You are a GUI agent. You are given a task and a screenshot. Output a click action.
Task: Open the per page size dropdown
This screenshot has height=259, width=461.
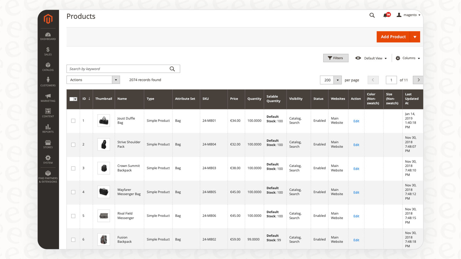(x=338, y=80)
